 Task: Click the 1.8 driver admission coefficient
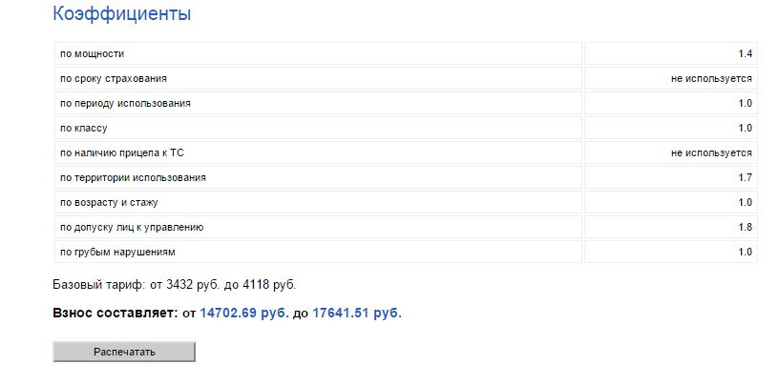pyautogui.click(x=745, y=227)
